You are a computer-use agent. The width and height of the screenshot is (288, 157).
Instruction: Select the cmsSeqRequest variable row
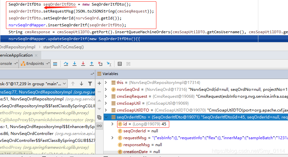(x=196, y=96)
